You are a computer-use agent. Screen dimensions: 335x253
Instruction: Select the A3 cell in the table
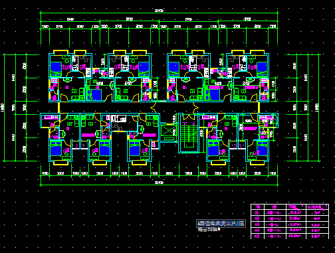tap(257, 224)
